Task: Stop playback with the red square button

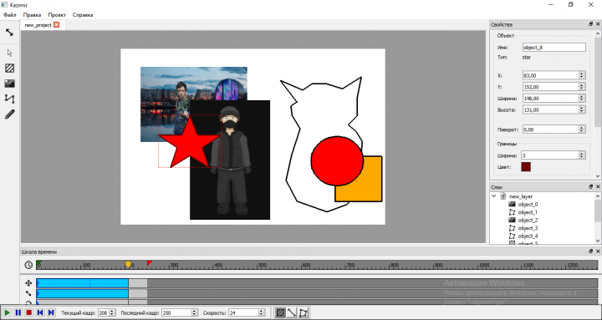Action: [28, 312]
